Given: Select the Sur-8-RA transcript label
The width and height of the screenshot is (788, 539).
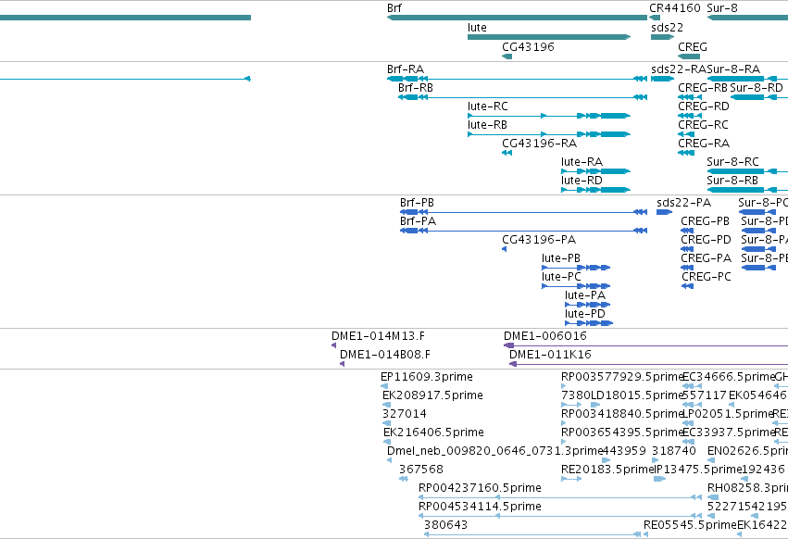Looking at the screenshot, I should tap(733, 69).
